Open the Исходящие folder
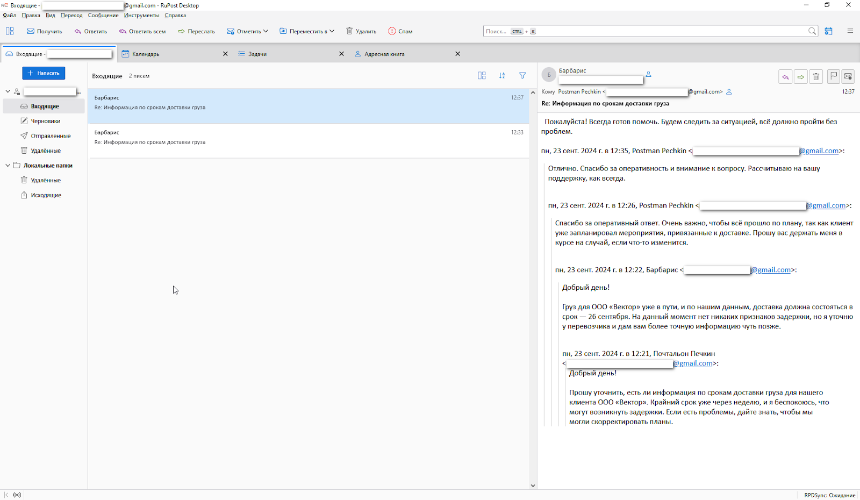Screen dimensions: 860x500 (44, 195)
